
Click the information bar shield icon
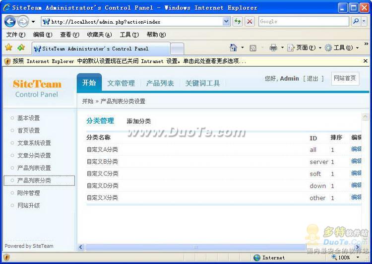point(7,61)
